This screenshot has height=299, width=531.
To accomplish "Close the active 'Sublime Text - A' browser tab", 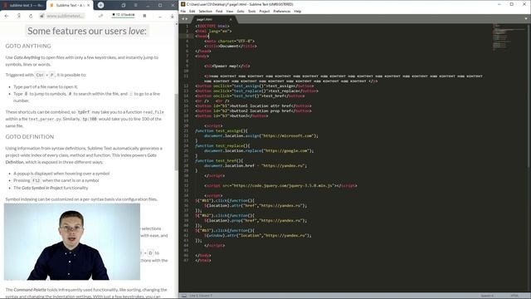I will (x=89, y=6).
